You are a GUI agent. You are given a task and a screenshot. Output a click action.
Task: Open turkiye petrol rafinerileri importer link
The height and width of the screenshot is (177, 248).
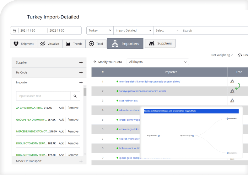coord(143,91)
